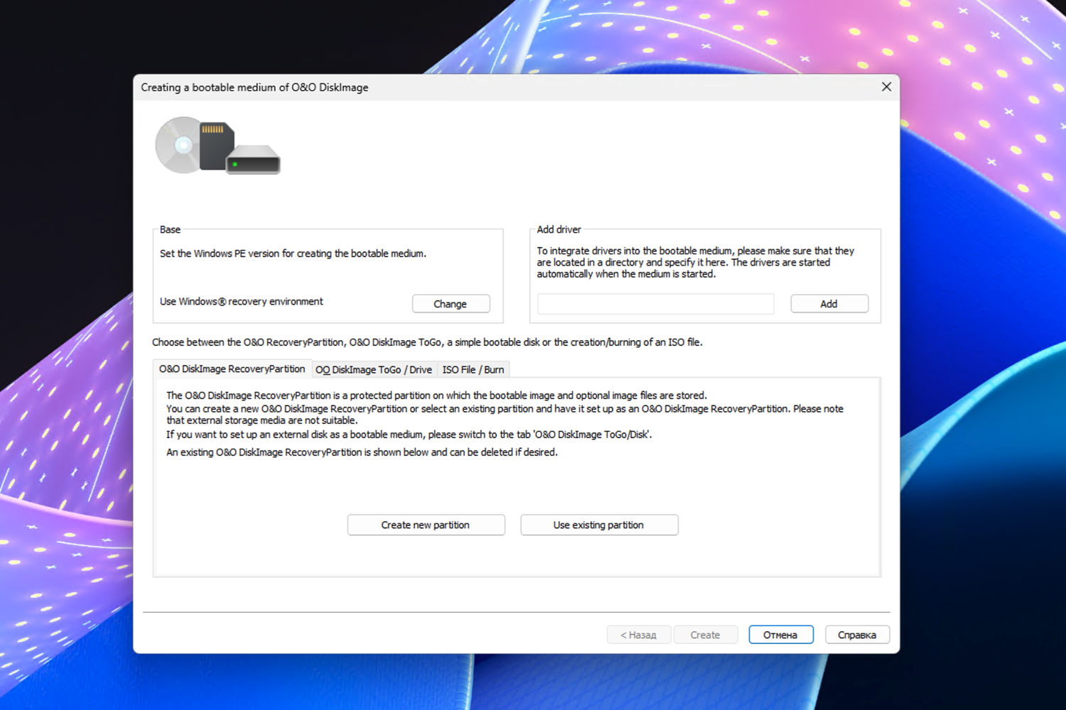Click the 'Base' group label
Image resolution: width=1066 pixels, height=710 pixels.
170,229
